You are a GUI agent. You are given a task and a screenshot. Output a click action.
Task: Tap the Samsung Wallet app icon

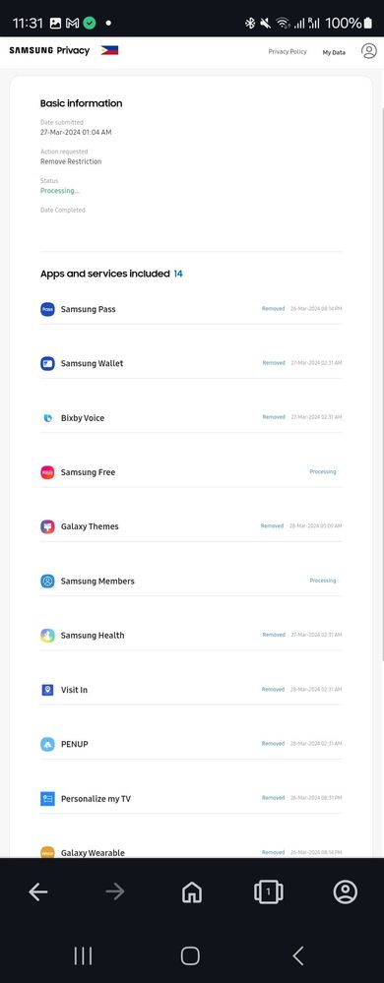tap(47, 363)
